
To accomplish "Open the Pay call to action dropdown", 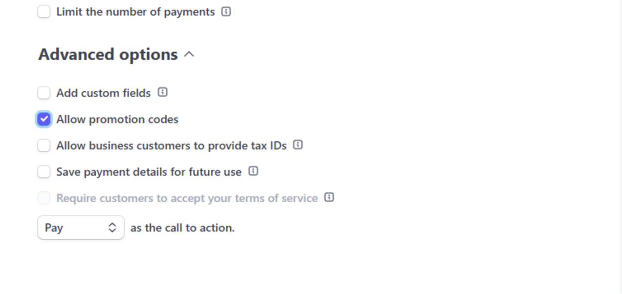I will [81, 228].
